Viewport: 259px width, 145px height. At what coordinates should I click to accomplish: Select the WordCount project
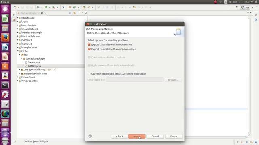29,77
